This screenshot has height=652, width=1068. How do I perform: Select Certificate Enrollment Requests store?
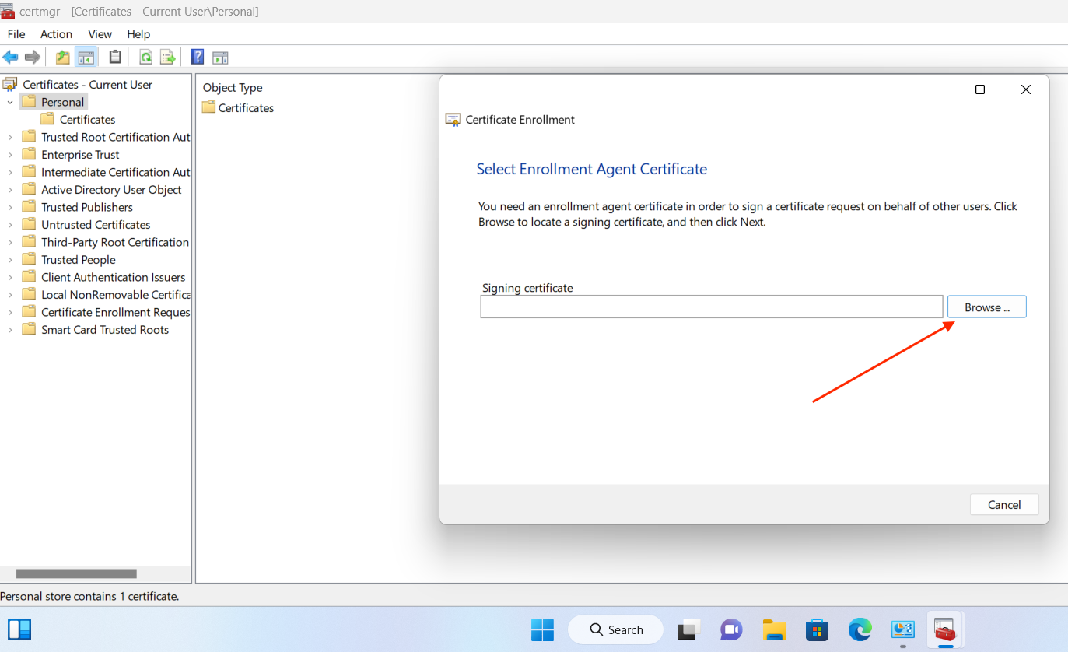coord(115,312)
